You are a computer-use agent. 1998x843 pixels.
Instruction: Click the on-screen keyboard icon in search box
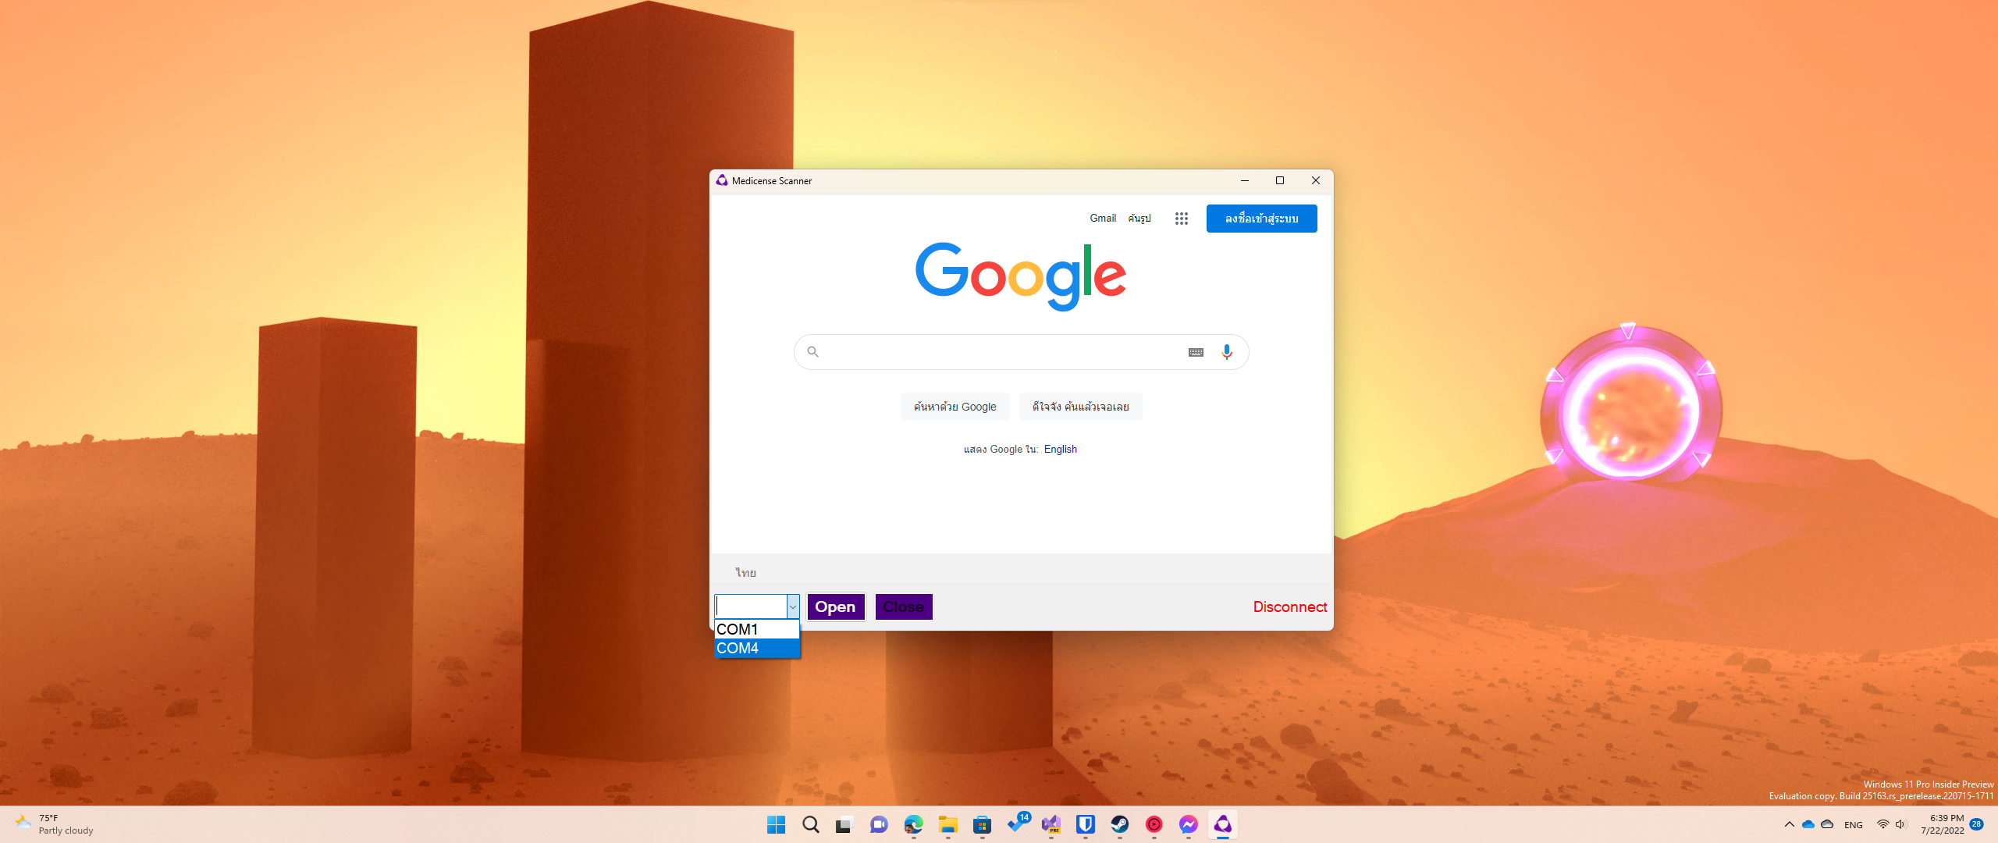pos(1196,352)
